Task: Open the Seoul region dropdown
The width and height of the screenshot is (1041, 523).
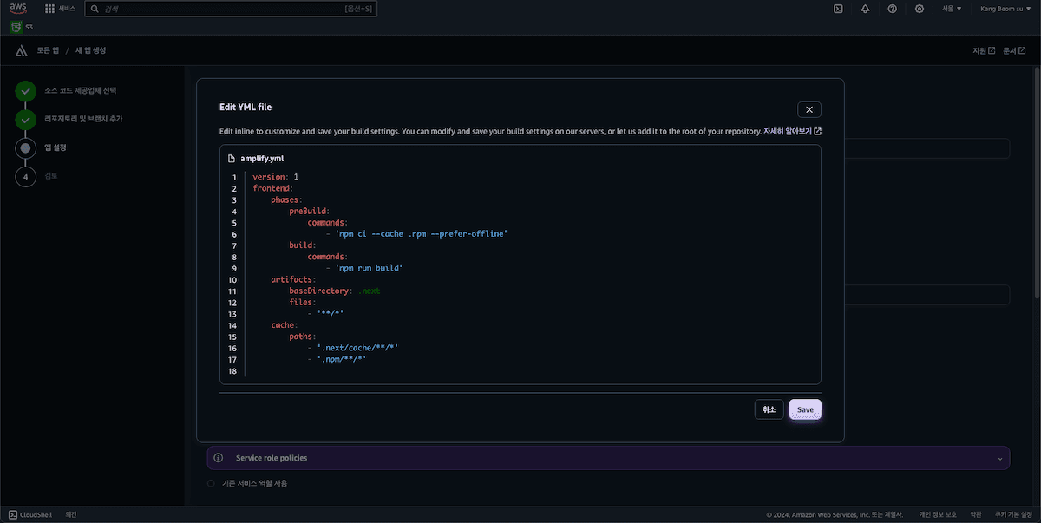Action: 952,9
